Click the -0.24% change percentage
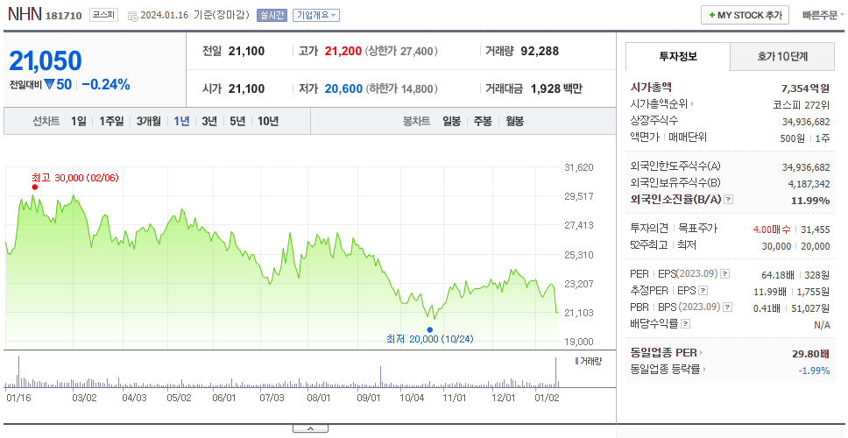 click(106, 85)
